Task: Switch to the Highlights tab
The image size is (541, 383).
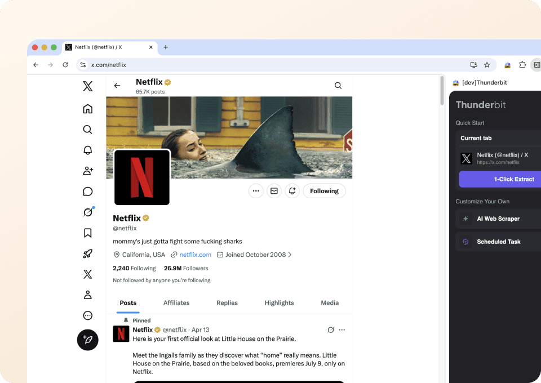Action: 279,302
